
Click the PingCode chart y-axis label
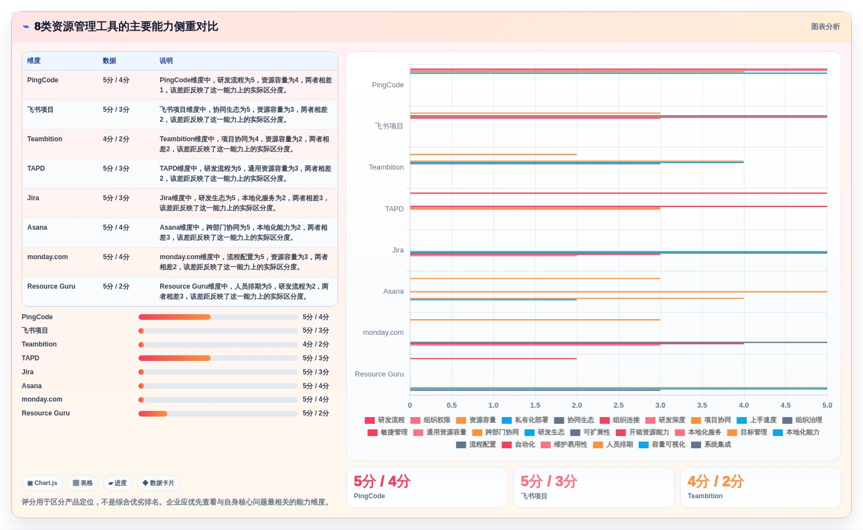pyautogui.click(x=388, y=85)
